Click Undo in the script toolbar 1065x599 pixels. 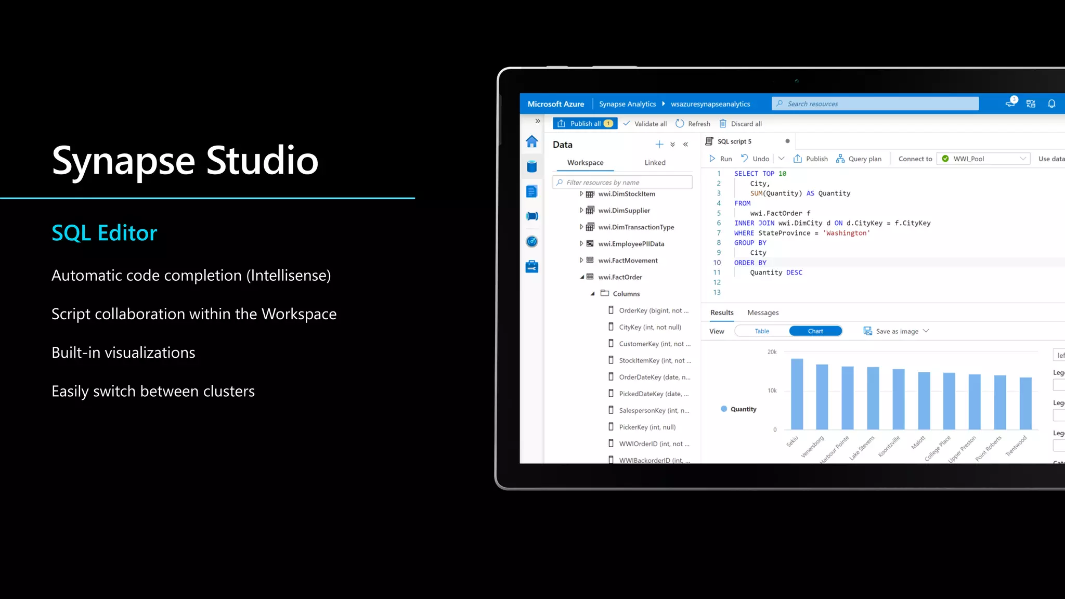755,159
